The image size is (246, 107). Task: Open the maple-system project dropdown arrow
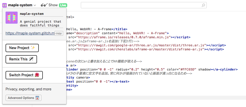pos(35,5)
